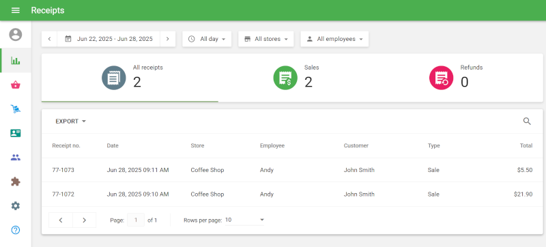The height and width of the screenshot is (247, 546).
Task: Expand the All stores filter dropdown
Action: point(266,39)
